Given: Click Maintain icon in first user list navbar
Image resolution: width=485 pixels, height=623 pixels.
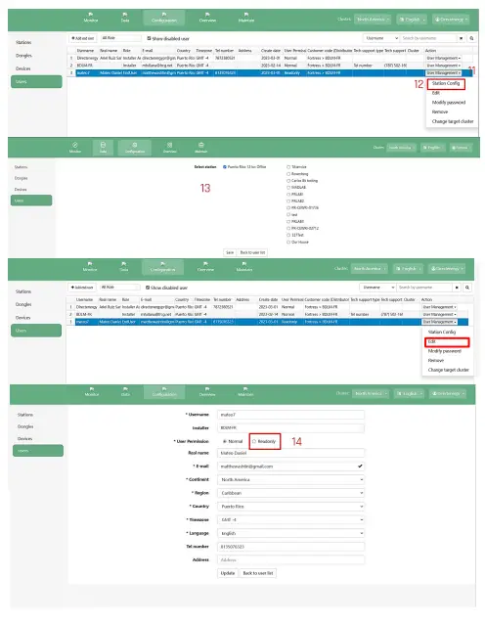Looking at the screenshot, I should pyautogui.click(x=245, y=17).
